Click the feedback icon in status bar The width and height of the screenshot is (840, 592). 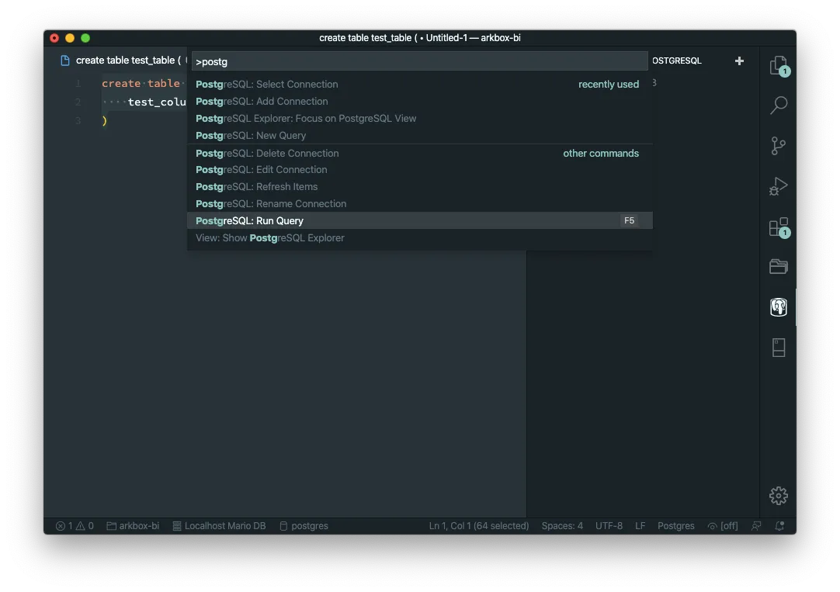click(756, 525)
